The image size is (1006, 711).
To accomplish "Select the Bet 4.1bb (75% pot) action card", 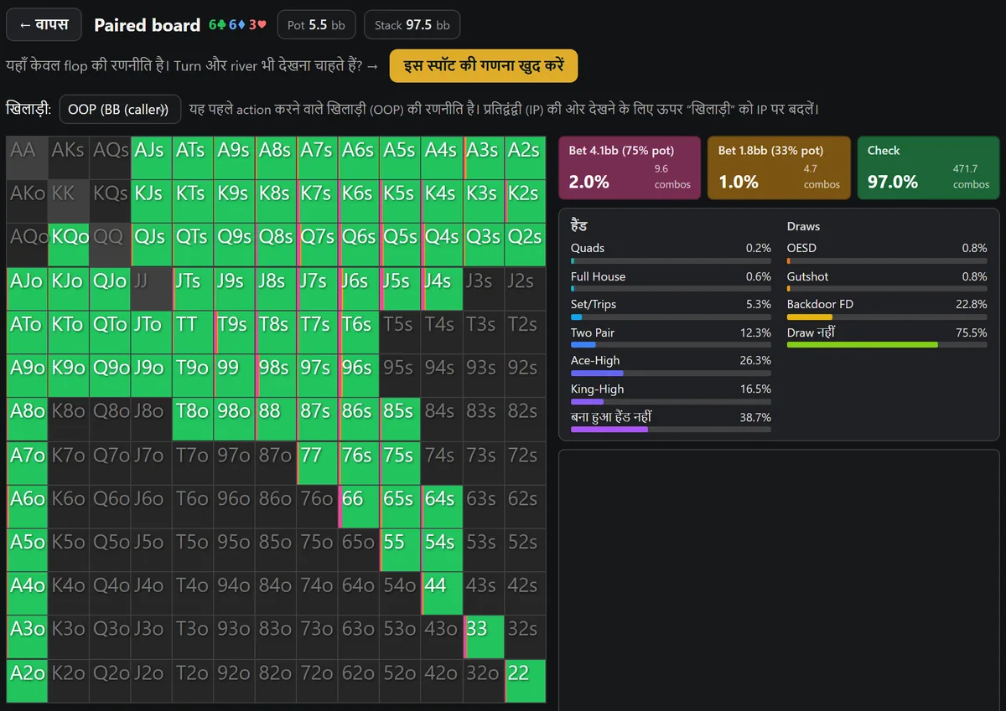I will 630,167.
